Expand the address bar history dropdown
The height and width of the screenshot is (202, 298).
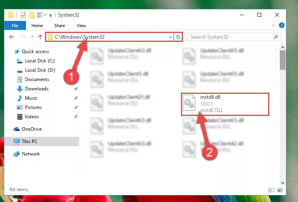[171, 37]
